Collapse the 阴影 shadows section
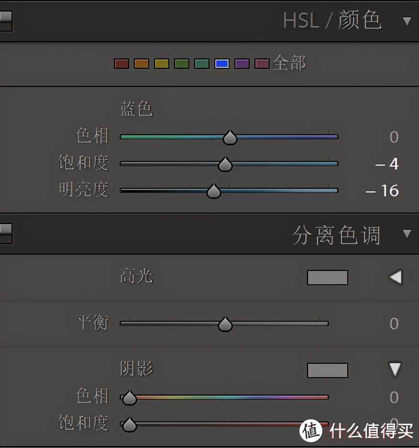The height and width of the screenshot is (448, 419). coord(395,369)
